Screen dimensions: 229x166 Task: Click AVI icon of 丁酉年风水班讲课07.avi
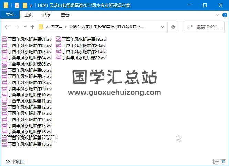(4, 76)
